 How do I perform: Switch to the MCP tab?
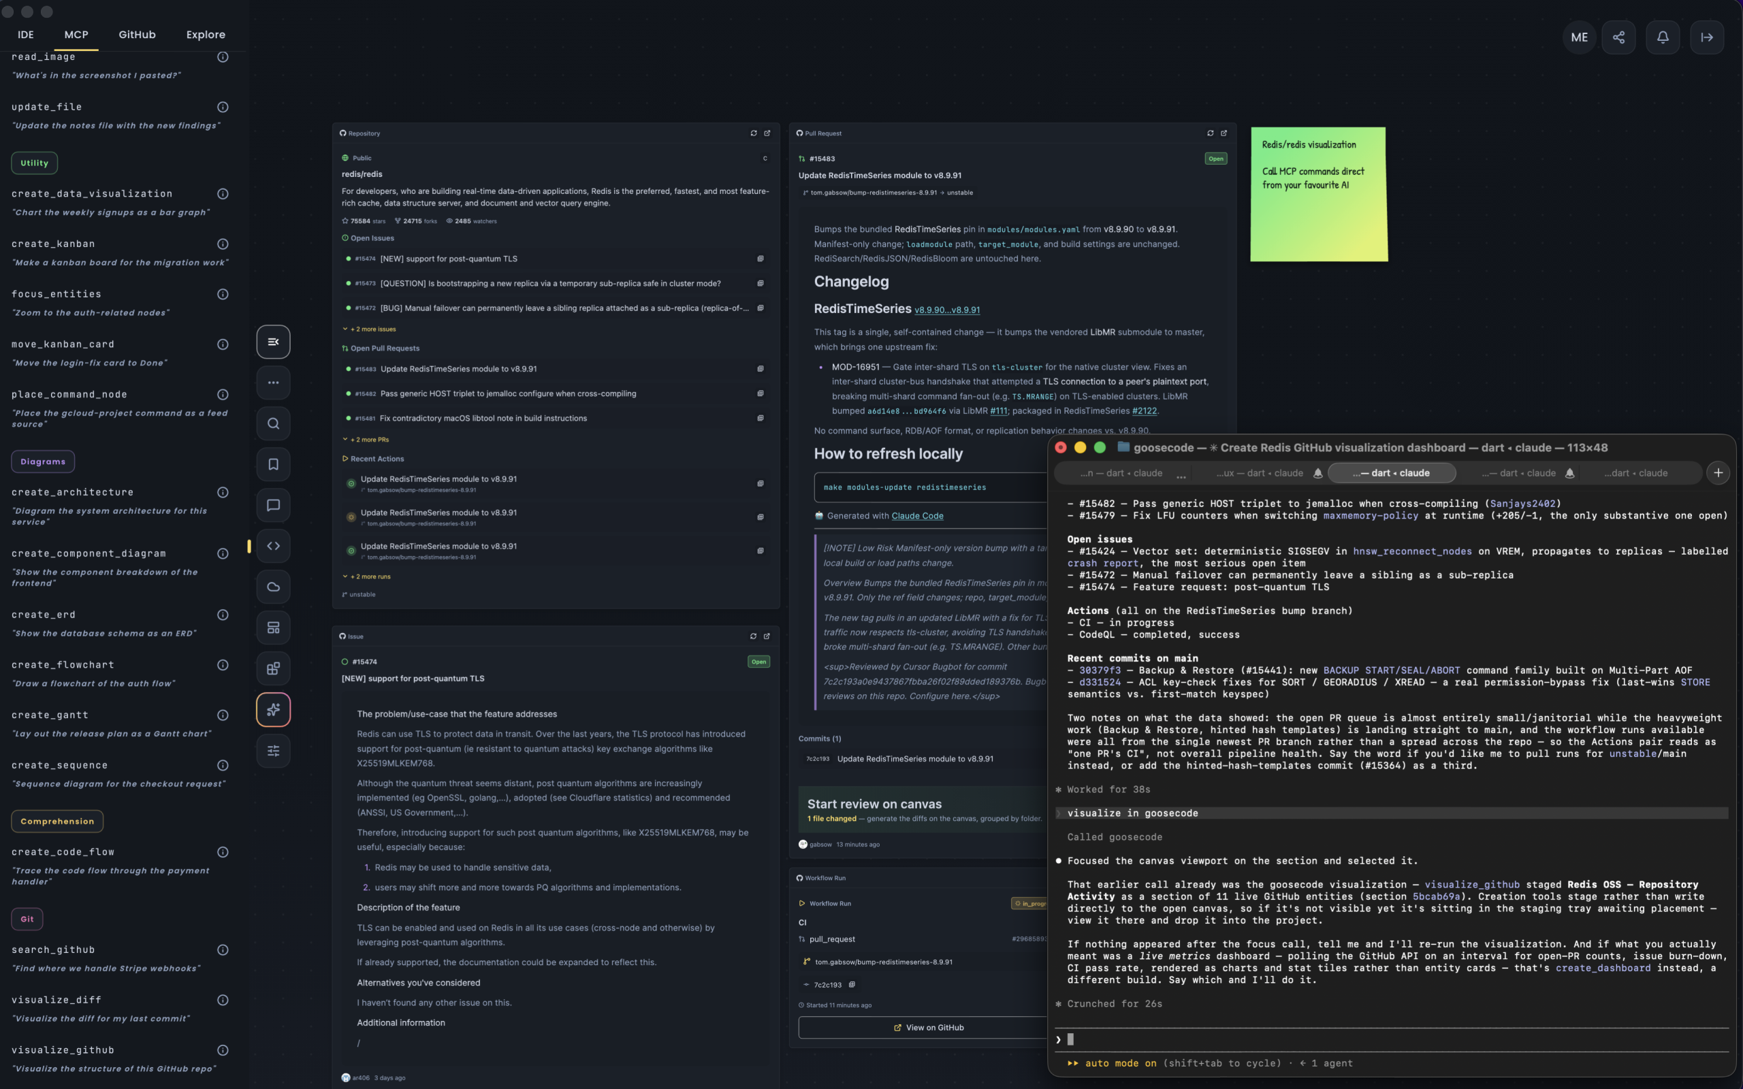pos(76,35)
